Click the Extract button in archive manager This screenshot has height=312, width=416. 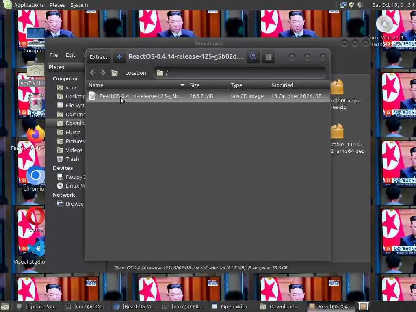(x=98, y=57)
